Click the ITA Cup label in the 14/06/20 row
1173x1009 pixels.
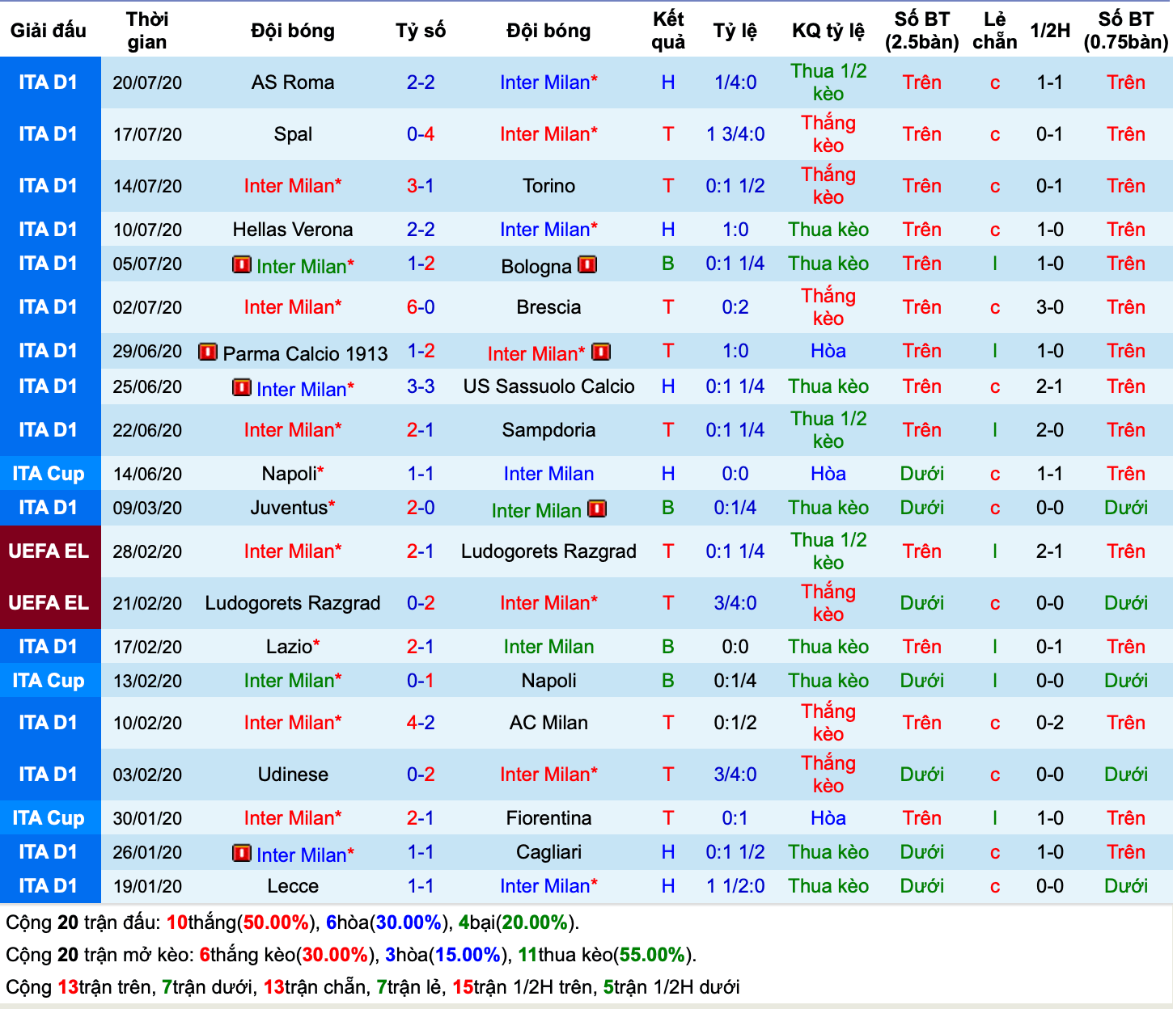pos(49,474)
